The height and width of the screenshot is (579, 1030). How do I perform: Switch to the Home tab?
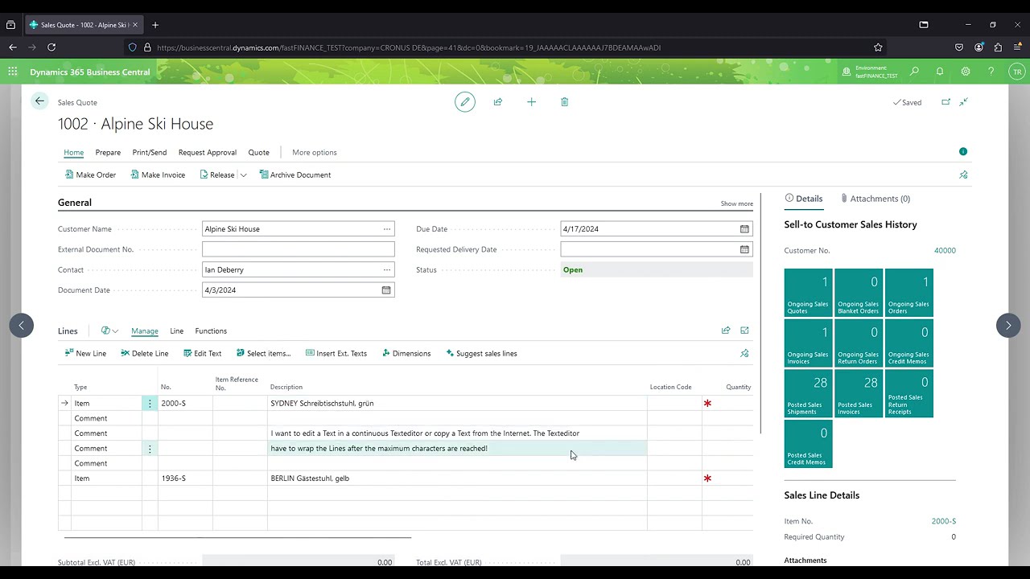[73, 152]
